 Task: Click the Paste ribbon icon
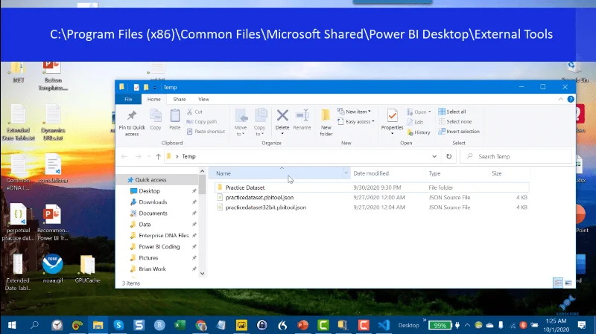coord(175,115)
